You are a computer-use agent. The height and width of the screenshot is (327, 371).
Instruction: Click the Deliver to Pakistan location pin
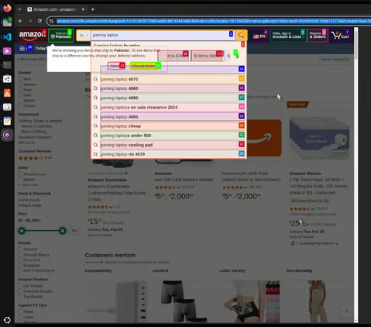(53, 37)
